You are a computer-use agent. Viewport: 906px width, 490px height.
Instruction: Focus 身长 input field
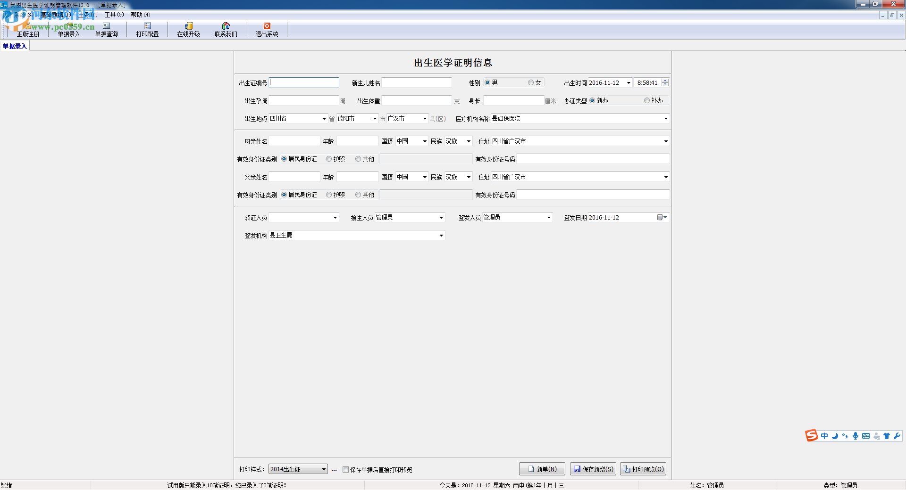coord(513,100)
